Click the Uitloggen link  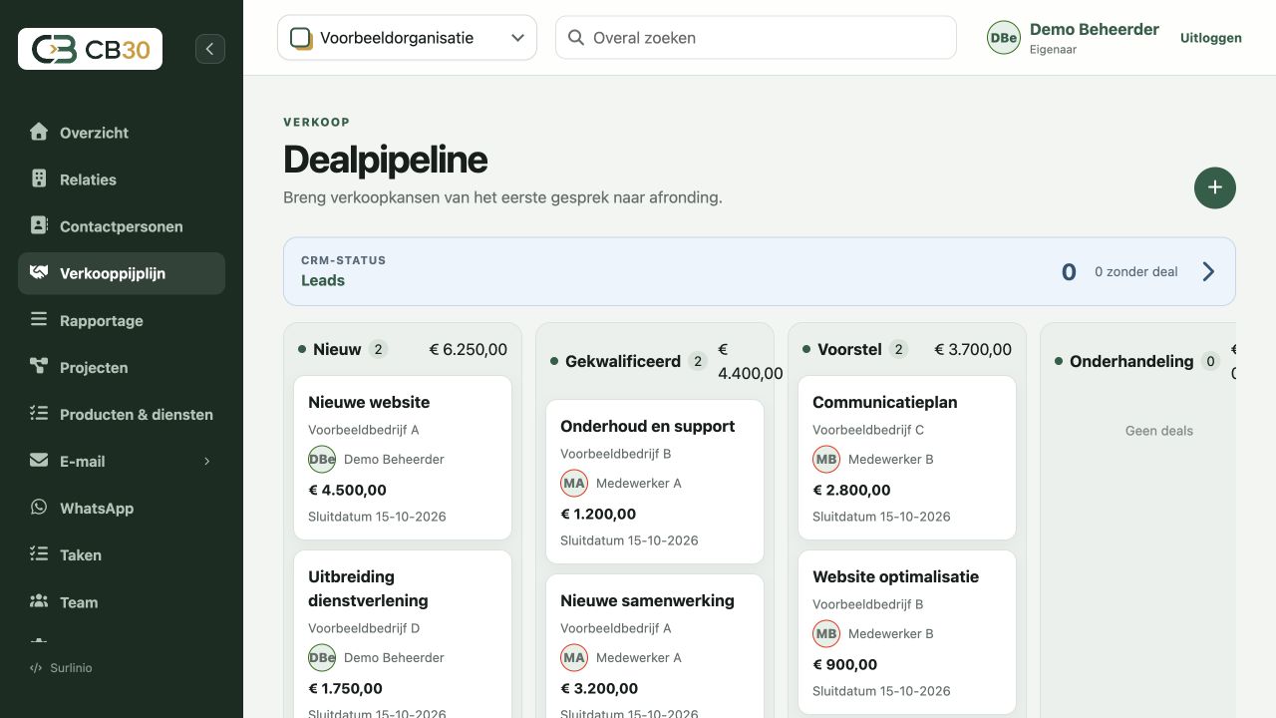(1211, 38)
